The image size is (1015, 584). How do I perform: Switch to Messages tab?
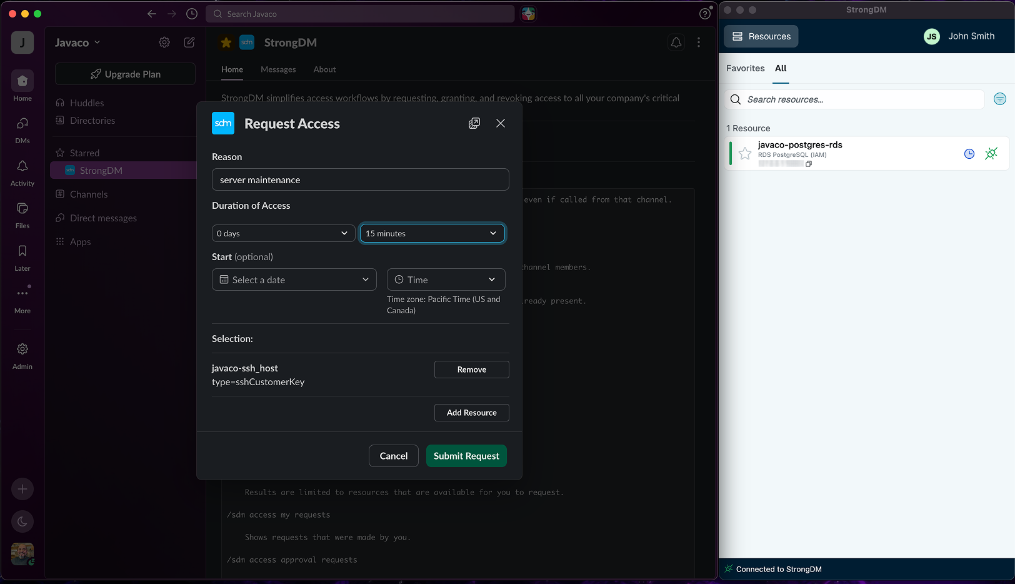tap(278, 69)
